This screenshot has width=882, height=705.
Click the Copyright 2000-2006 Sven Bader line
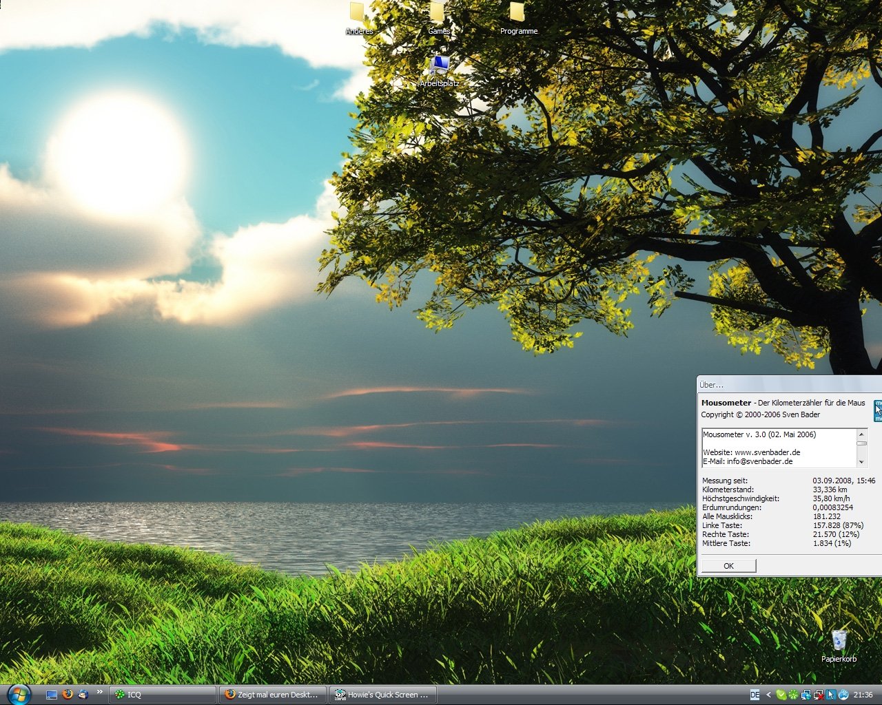click(761, 414)
